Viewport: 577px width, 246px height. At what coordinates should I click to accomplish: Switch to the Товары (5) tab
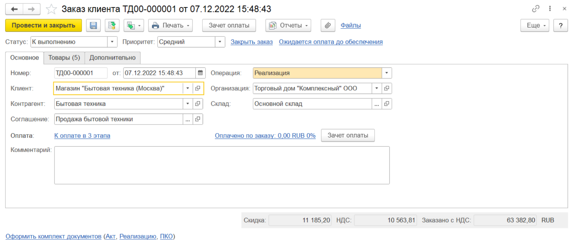click(64, 58)
